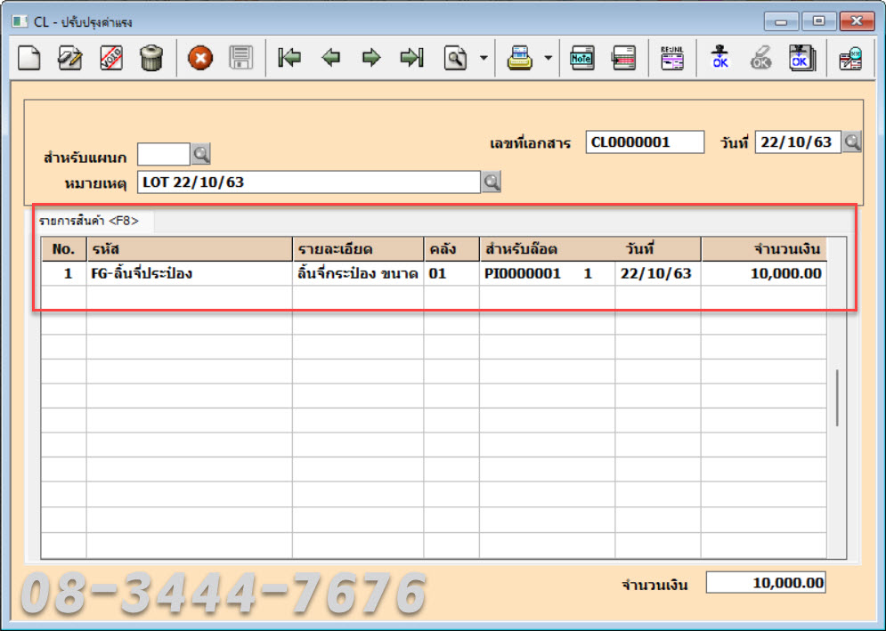Click the Note icon in toolbar
886x631 pixels.
[582, 58]
